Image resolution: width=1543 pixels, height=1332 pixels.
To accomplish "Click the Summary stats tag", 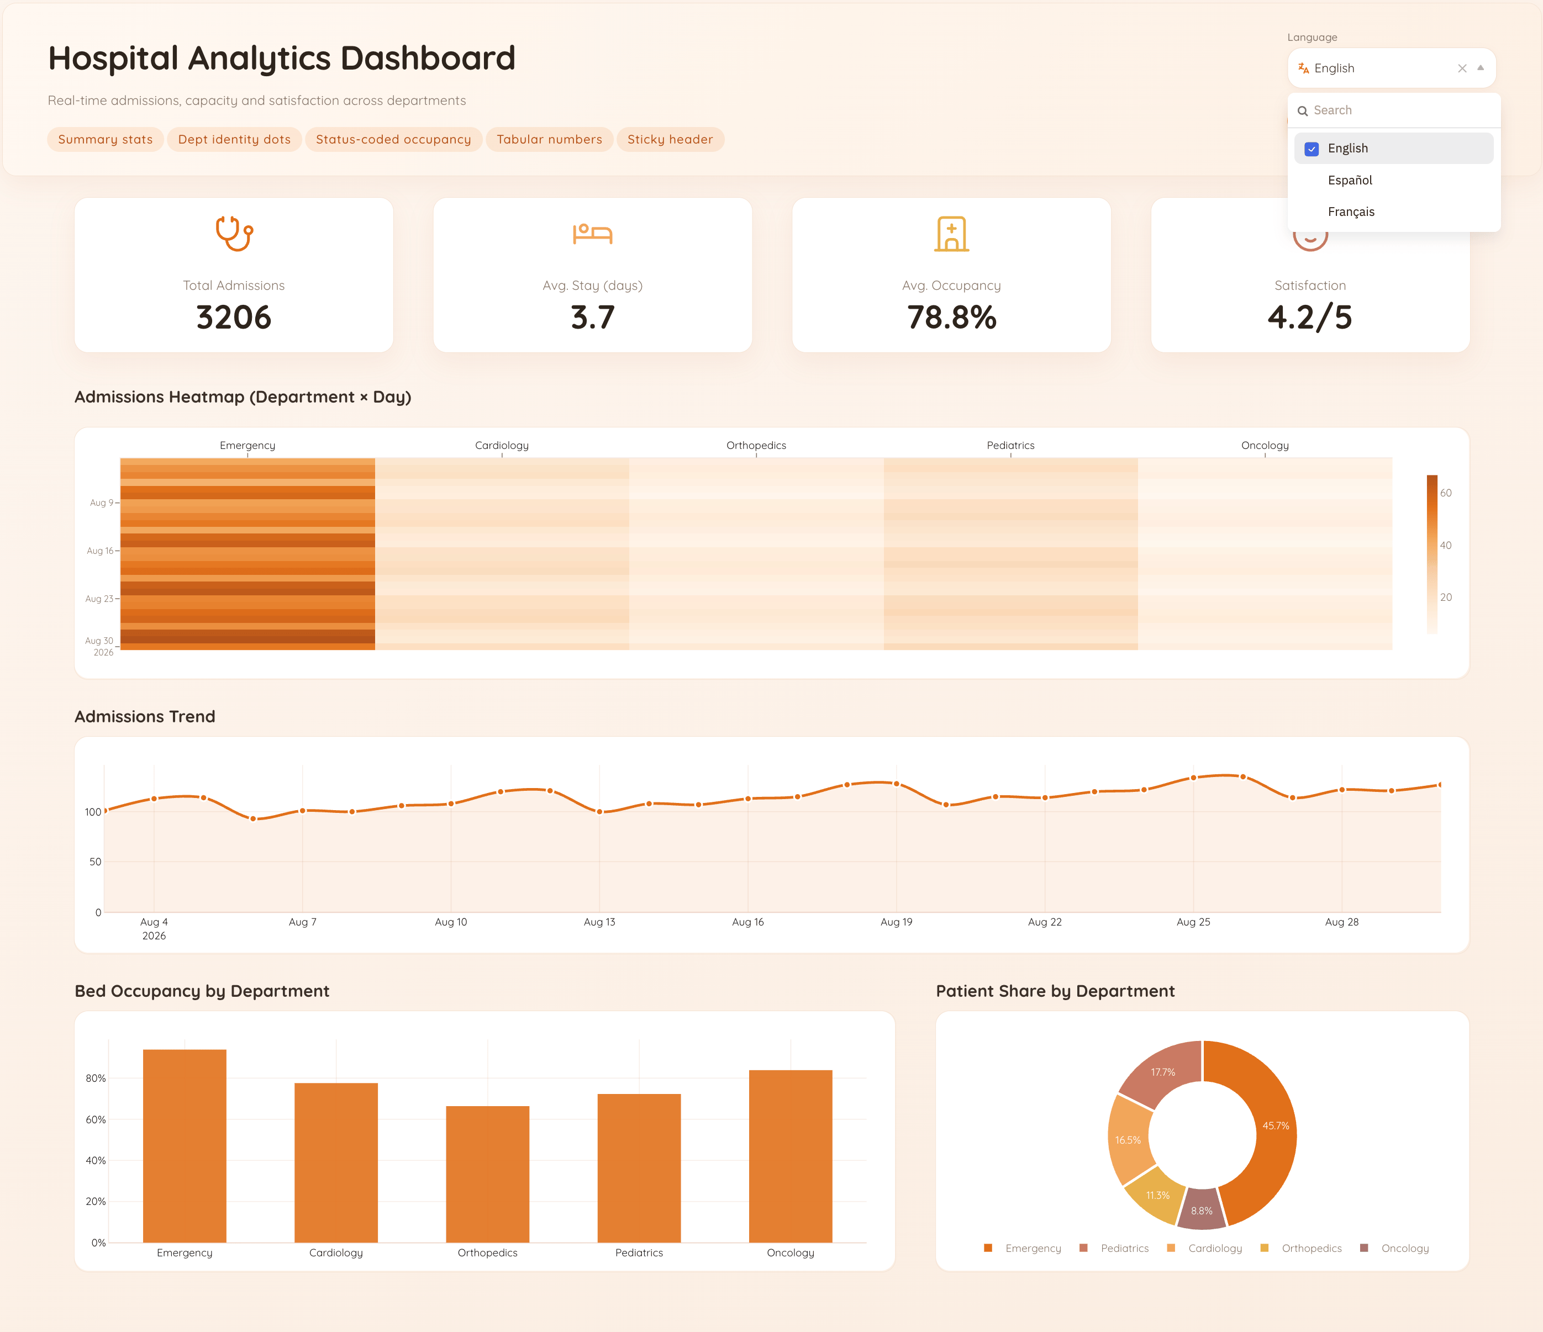I will (105, 139).
